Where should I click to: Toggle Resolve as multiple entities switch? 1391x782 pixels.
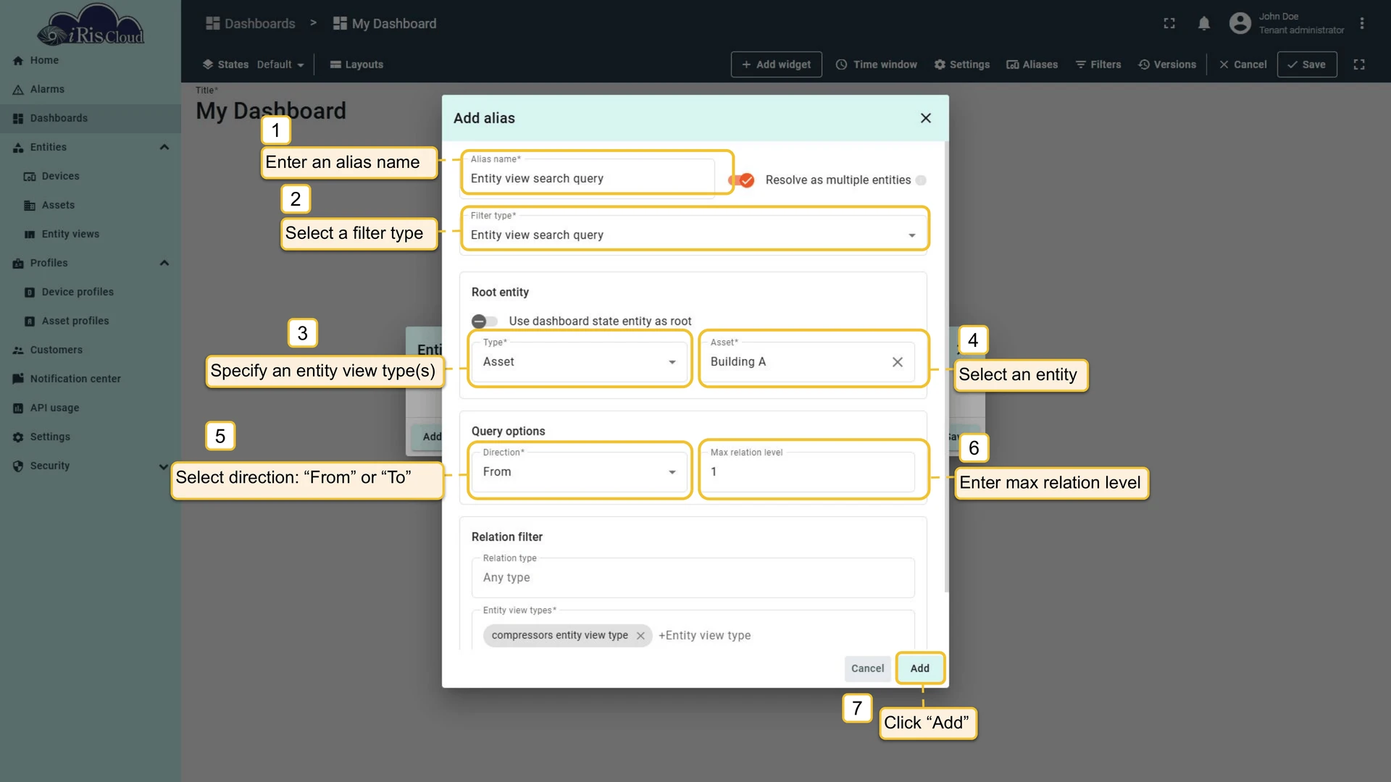[x=741, y=180]
